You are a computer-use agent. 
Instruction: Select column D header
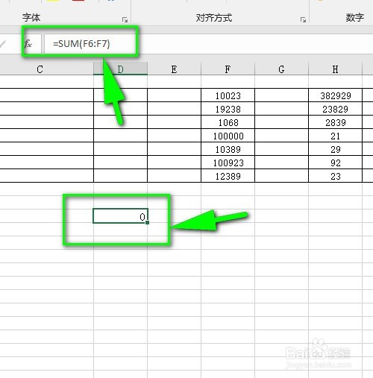(120, 69)
